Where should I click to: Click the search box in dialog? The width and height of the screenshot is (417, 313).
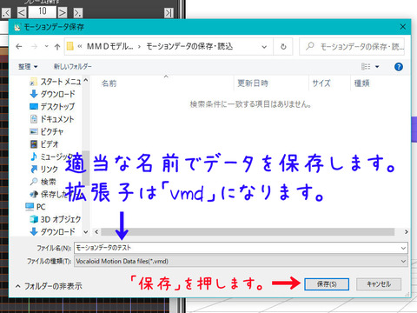click(352, 46)
